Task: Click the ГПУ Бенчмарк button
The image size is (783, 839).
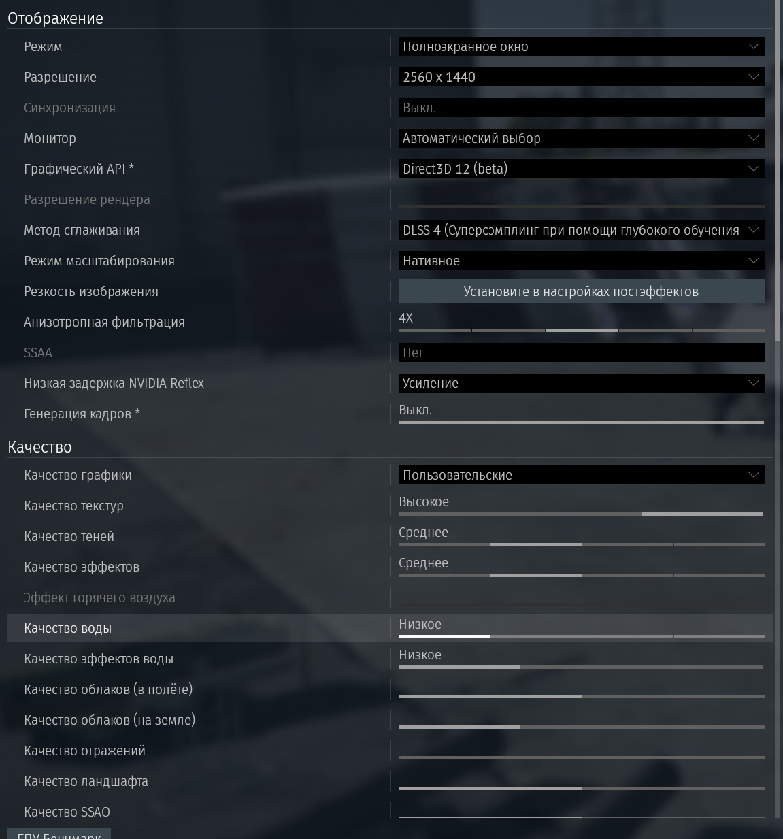Action: (x=59, y=834)
